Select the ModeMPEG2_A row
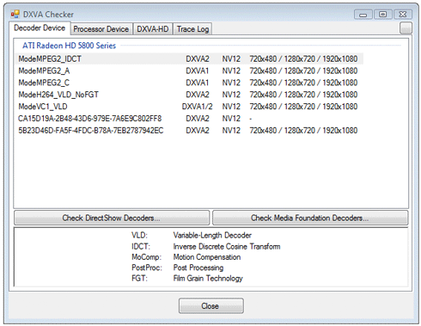The width and height of the screenshot is (421, 326). tap(189, 71)
